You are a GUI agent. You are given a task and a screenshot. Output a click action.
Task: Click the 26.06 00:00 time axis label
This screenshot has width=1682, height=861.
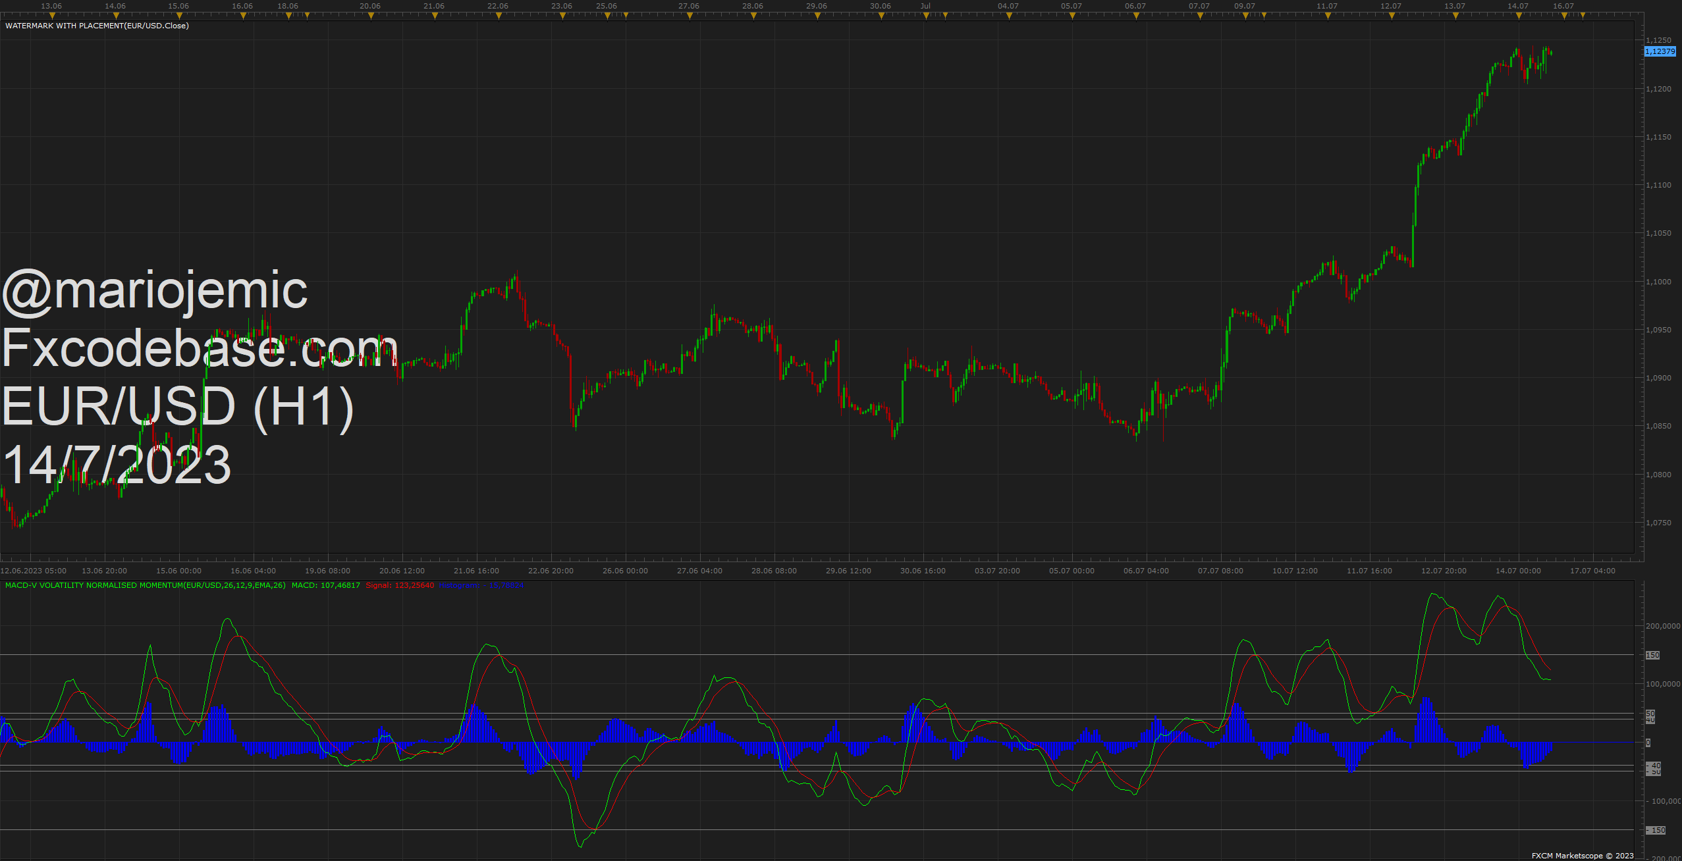[x=625, y=571]
